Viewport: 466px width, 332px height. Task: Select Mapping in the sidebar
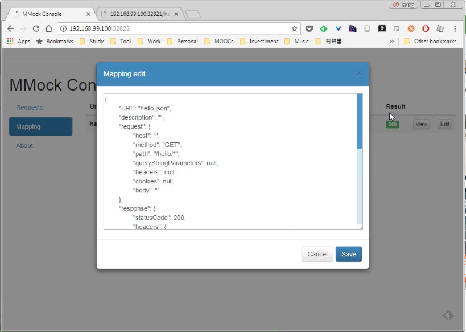(x=41, y=126)
